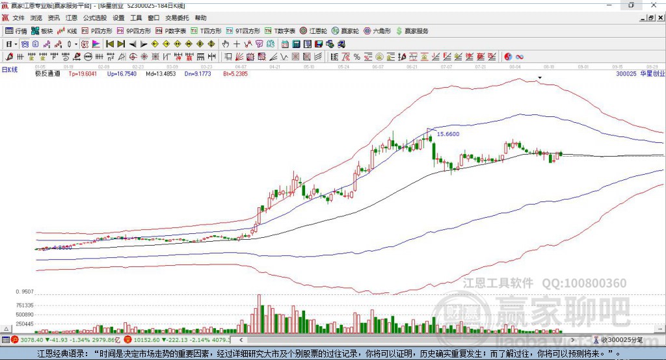This screenshot has width=666, height=360.
Task: Open the 公式选股 menu
Action: point(95,18)
